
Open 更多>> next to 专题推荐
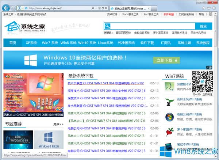coord(58,124)
